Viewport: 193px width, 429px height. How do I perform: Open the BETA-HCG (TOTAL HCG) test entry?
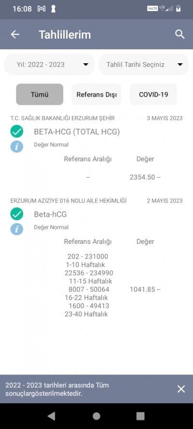(77, 132)
